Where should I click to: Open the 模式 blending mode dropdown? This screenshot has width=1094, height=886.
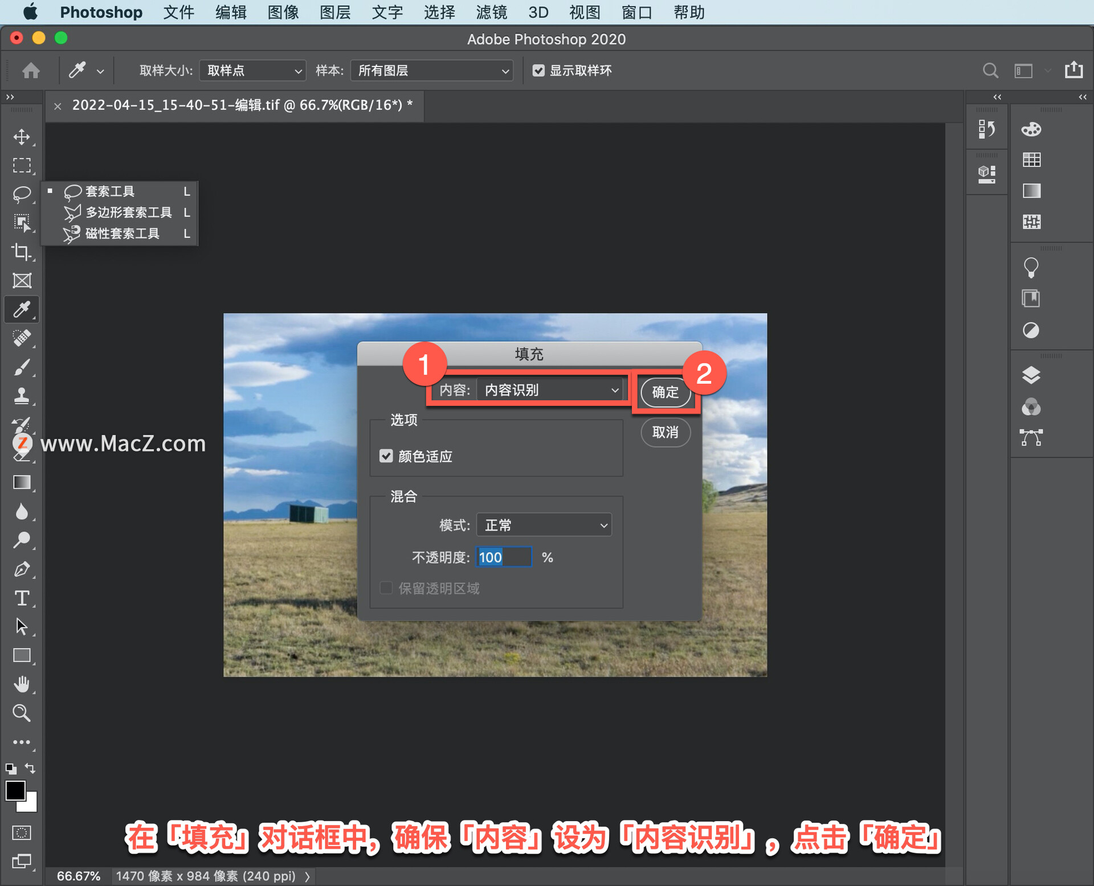(x=544, y=525)
